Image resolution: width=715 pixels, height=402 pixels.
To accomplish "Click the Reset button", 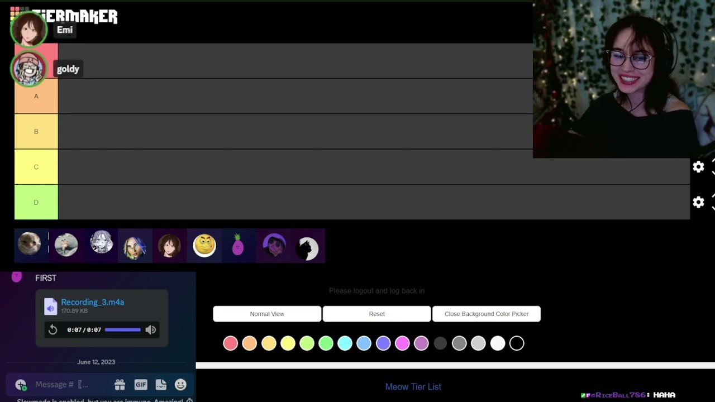I will [377, 314].
